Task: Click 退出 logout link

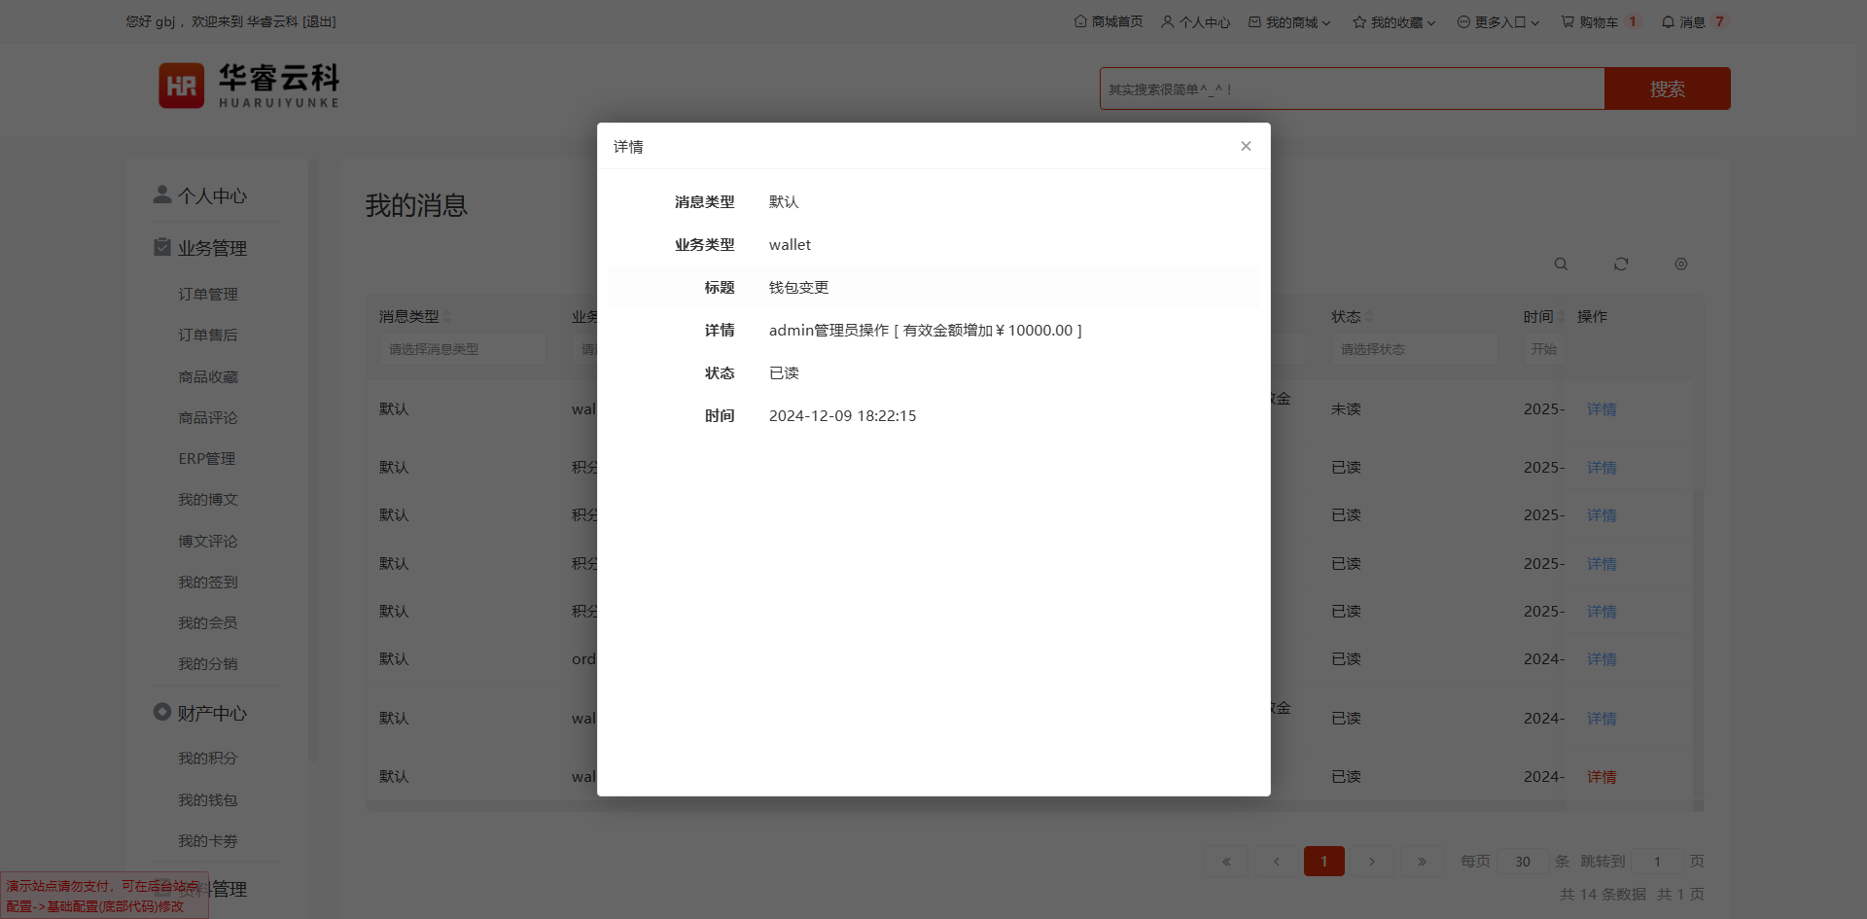Action: pos(319,21)
